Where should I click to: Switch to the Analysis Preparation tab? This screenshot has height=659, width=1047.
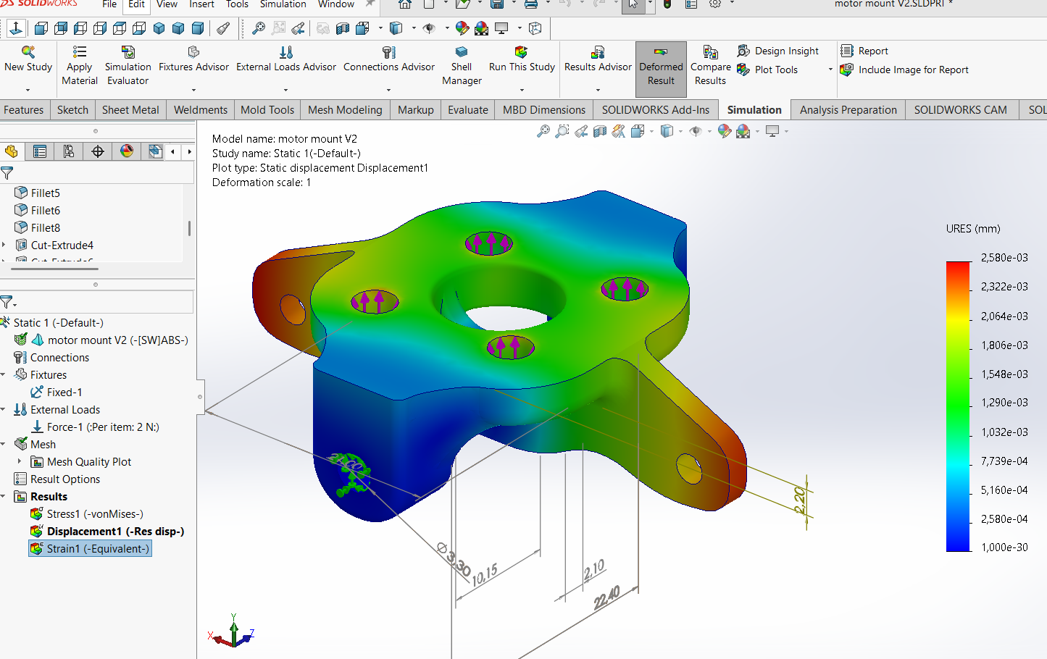pyautogui.click(x=848, y=110)
